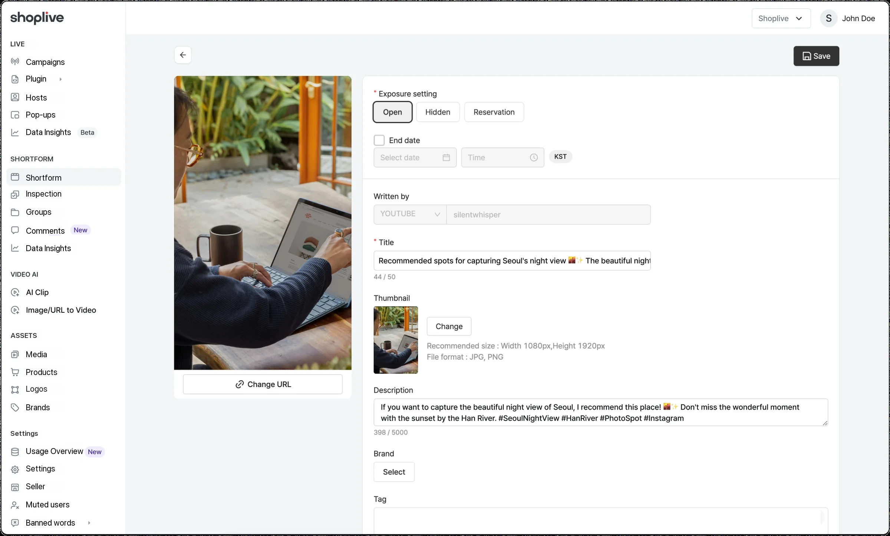Click the shoplive logo
This screenshot has width=890, height=536.
pyautogui.click(x=37, y=18)
